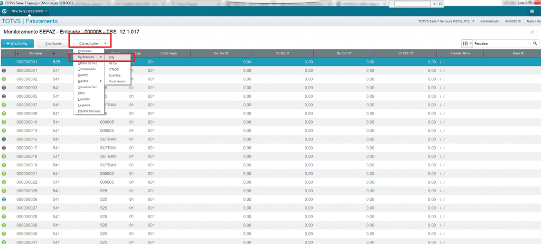The height and width of the screenshot is (244, 541).
Task: Close the Nf-e Sefaz tab
Action: pyautogui.click(x=46, y=11)
